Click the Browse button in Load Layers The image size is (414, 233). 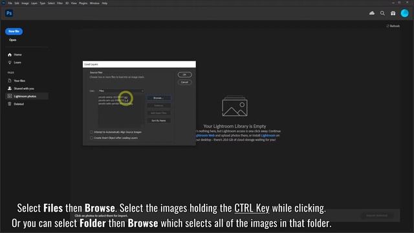coord(158,98)
